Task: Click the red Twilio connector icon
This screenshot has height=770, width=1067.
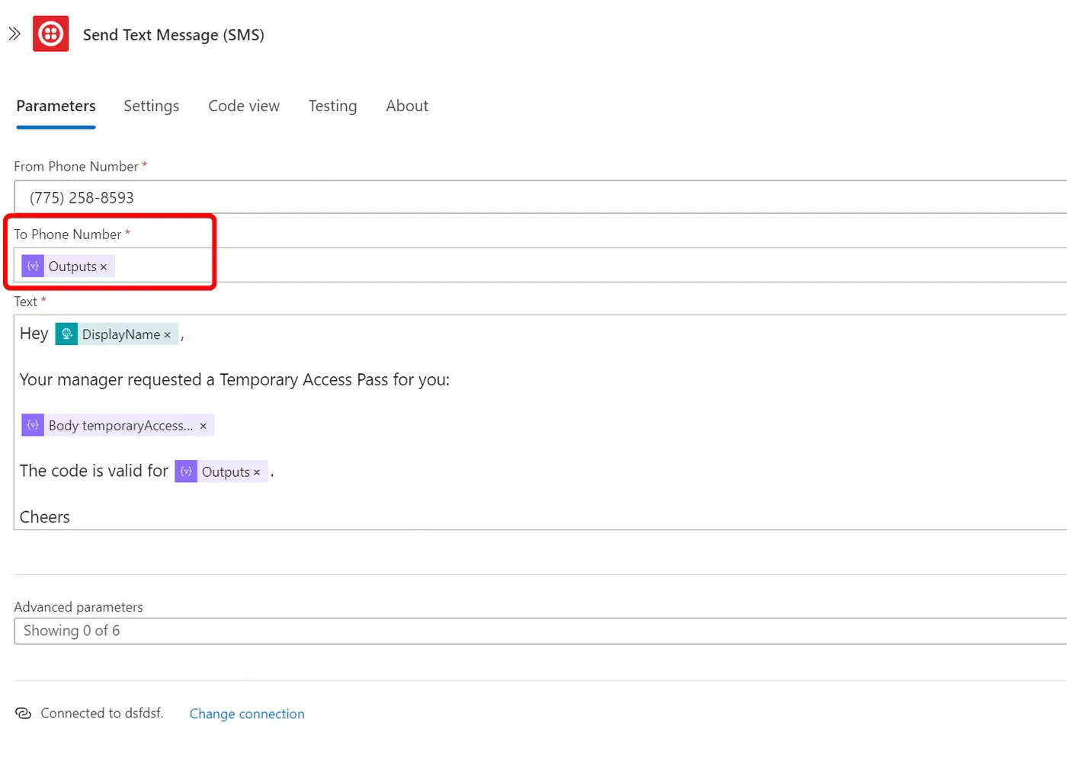Action: point(50,34)
